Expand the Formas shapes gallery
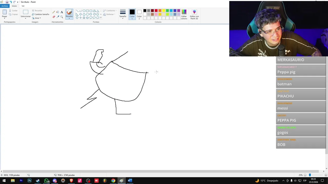Screen dimensions: 328x184 click(x=101, y=18)
